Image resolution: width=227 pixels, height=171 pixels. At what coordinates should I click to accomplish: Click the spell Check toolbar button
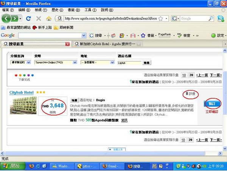pyautogui.click(x=184, y=36)
